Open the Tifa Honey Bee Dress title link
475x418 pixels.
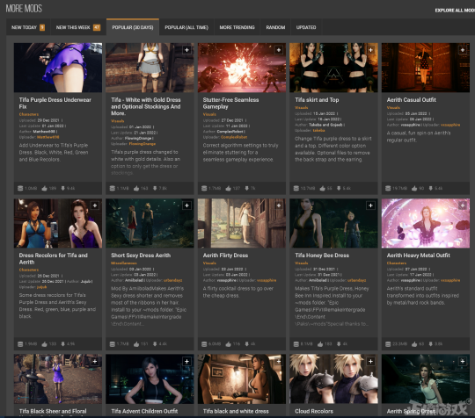coord(322,256)
